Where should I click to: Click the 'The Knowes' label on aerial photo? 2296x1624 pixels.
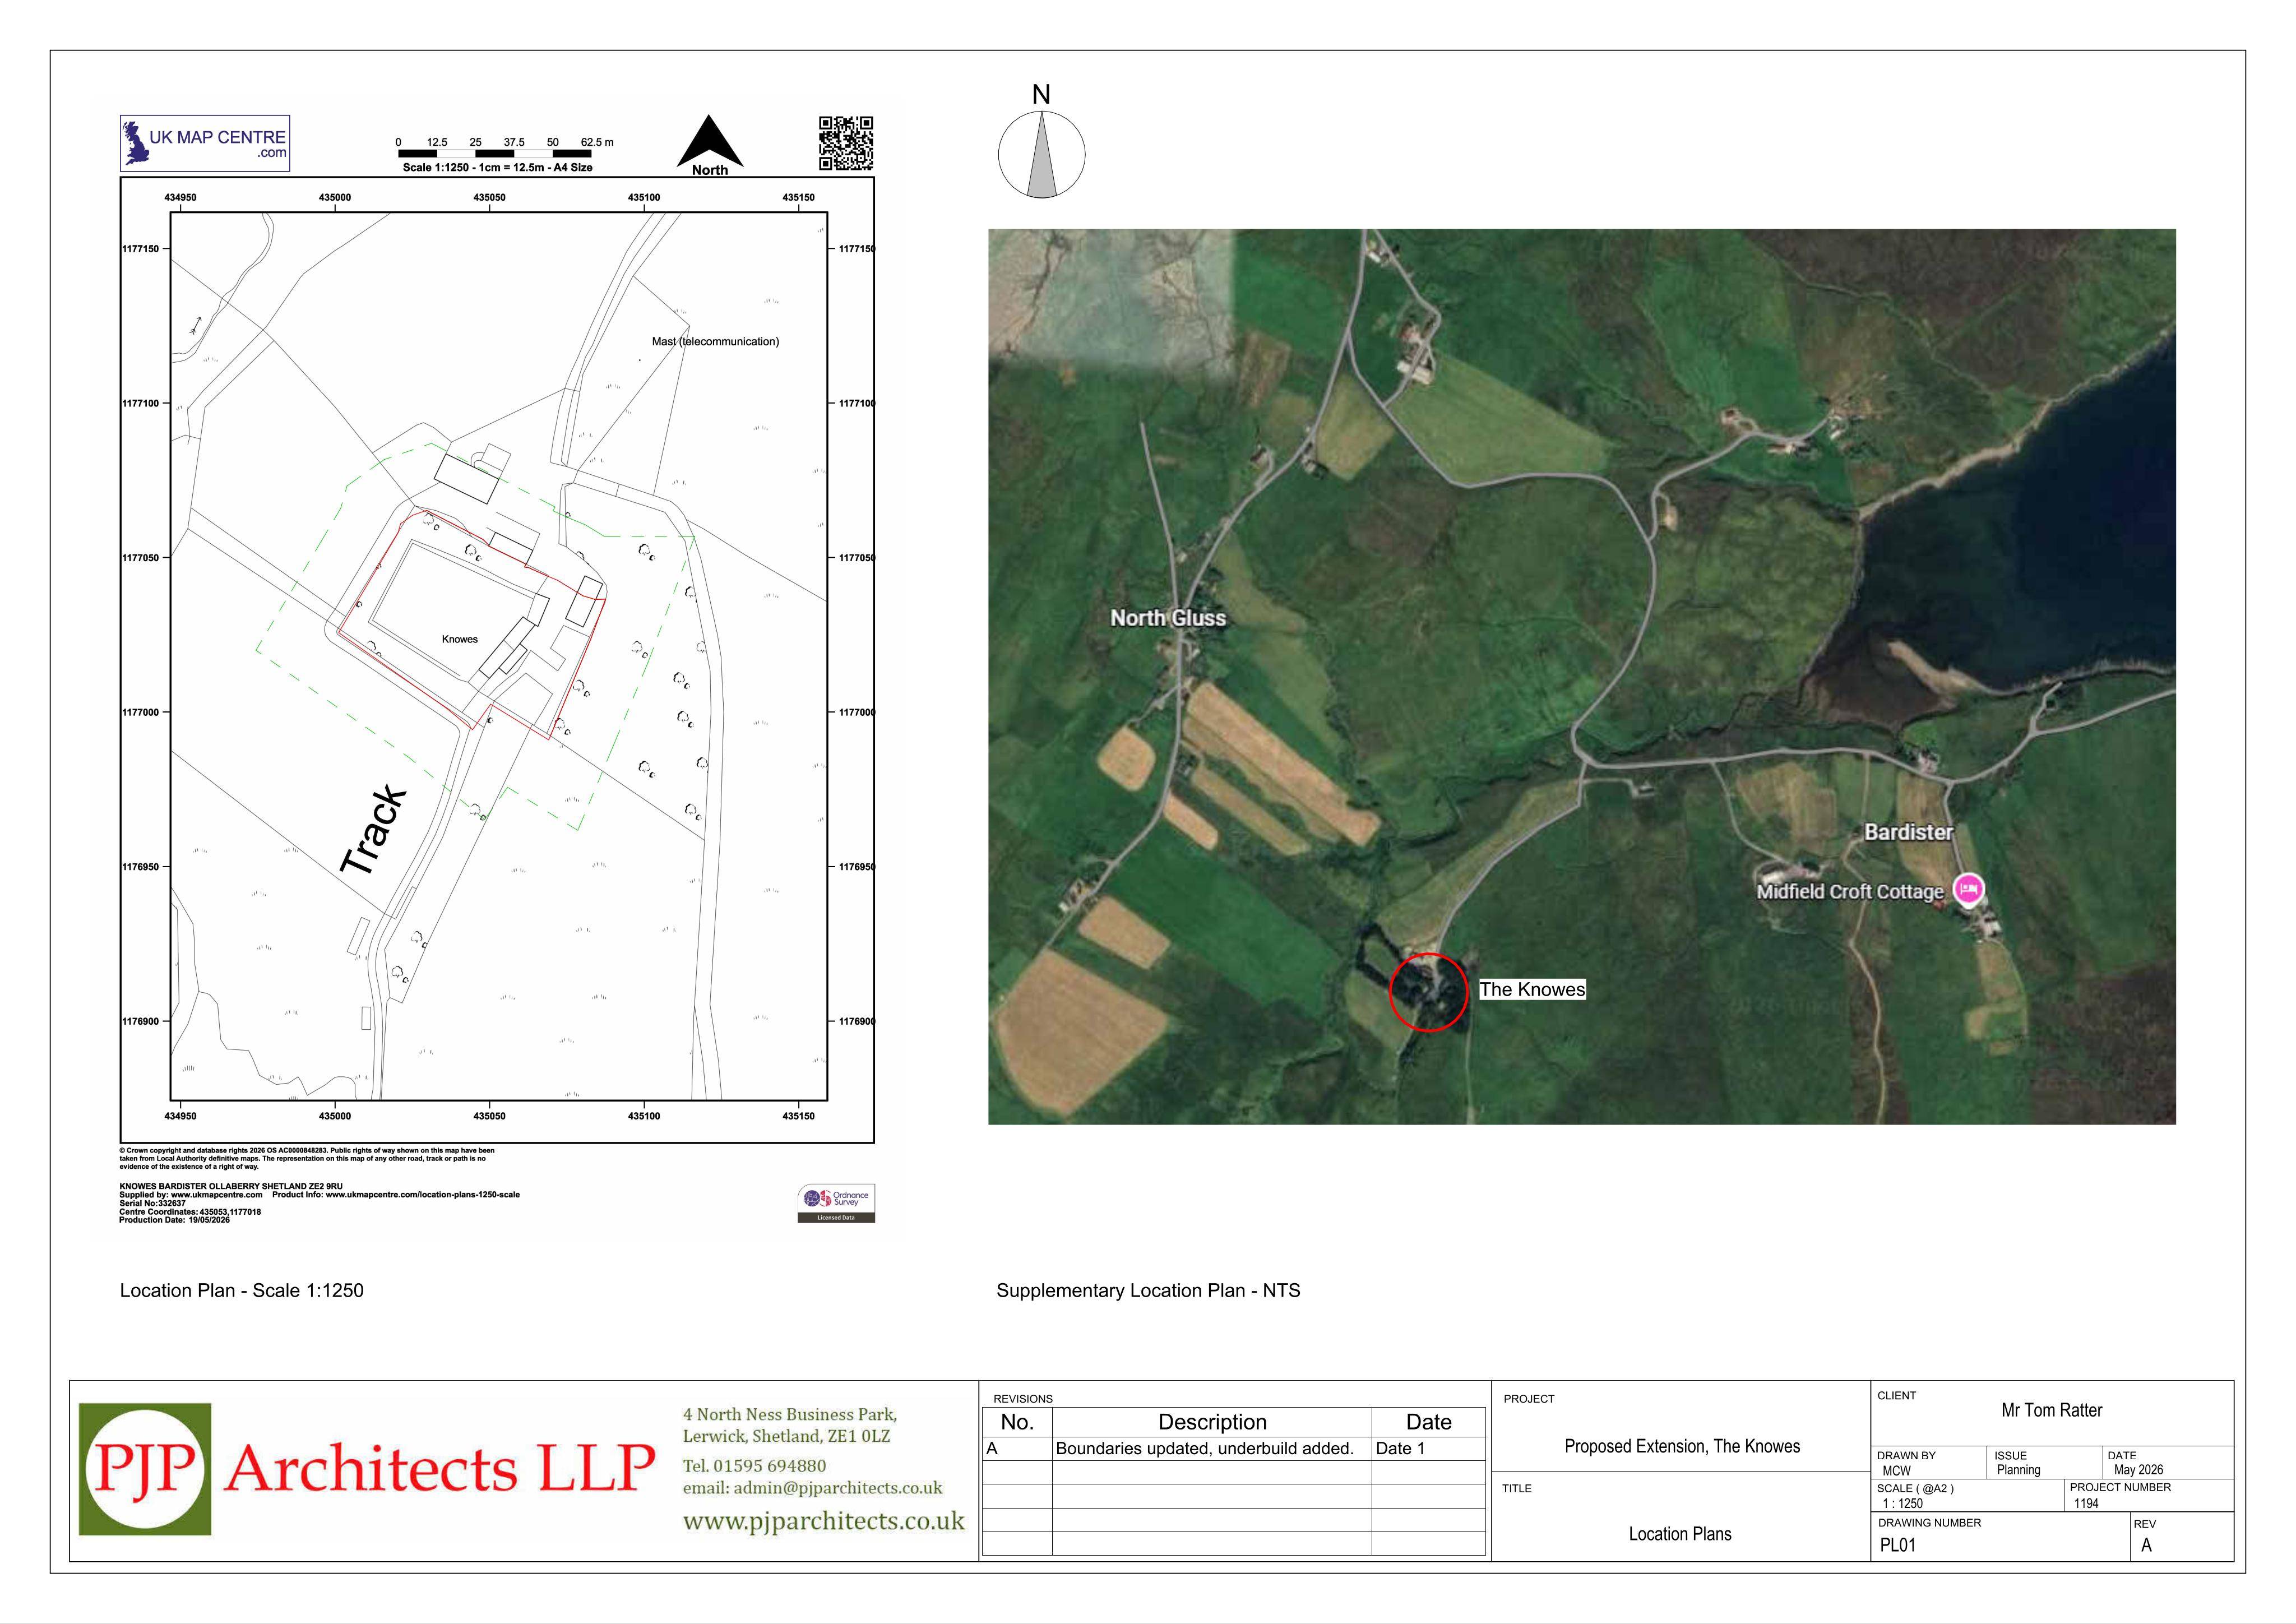tap(1532, 989)
